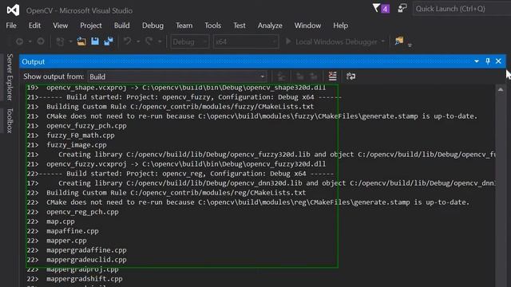The image size is (511, 287).
Task: Click the Navigate Forward toolbar icon
Action: pyautogui.click(x=41, y=41)
